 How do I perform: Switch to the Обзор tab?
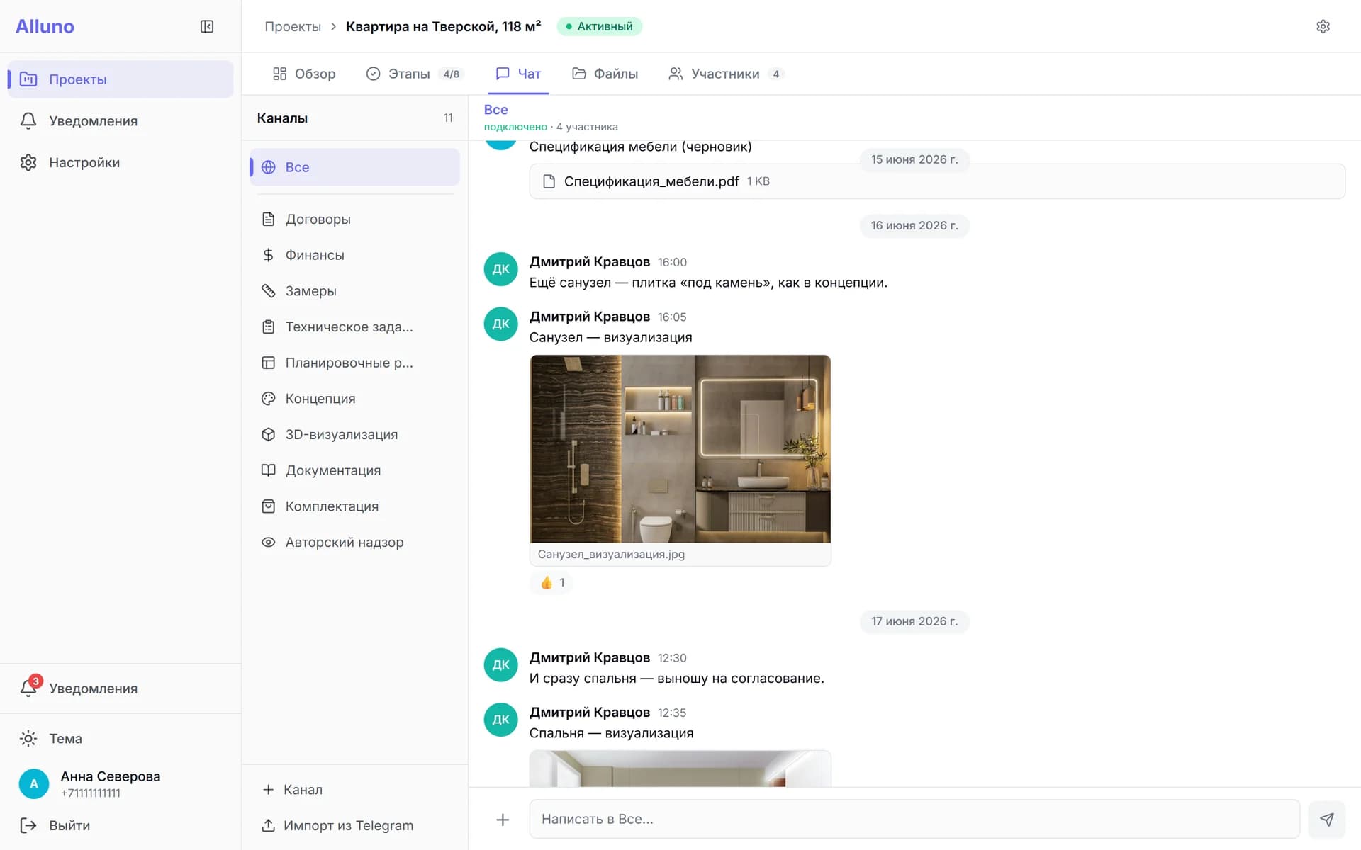pyautogui.click(x=304, y=74)
